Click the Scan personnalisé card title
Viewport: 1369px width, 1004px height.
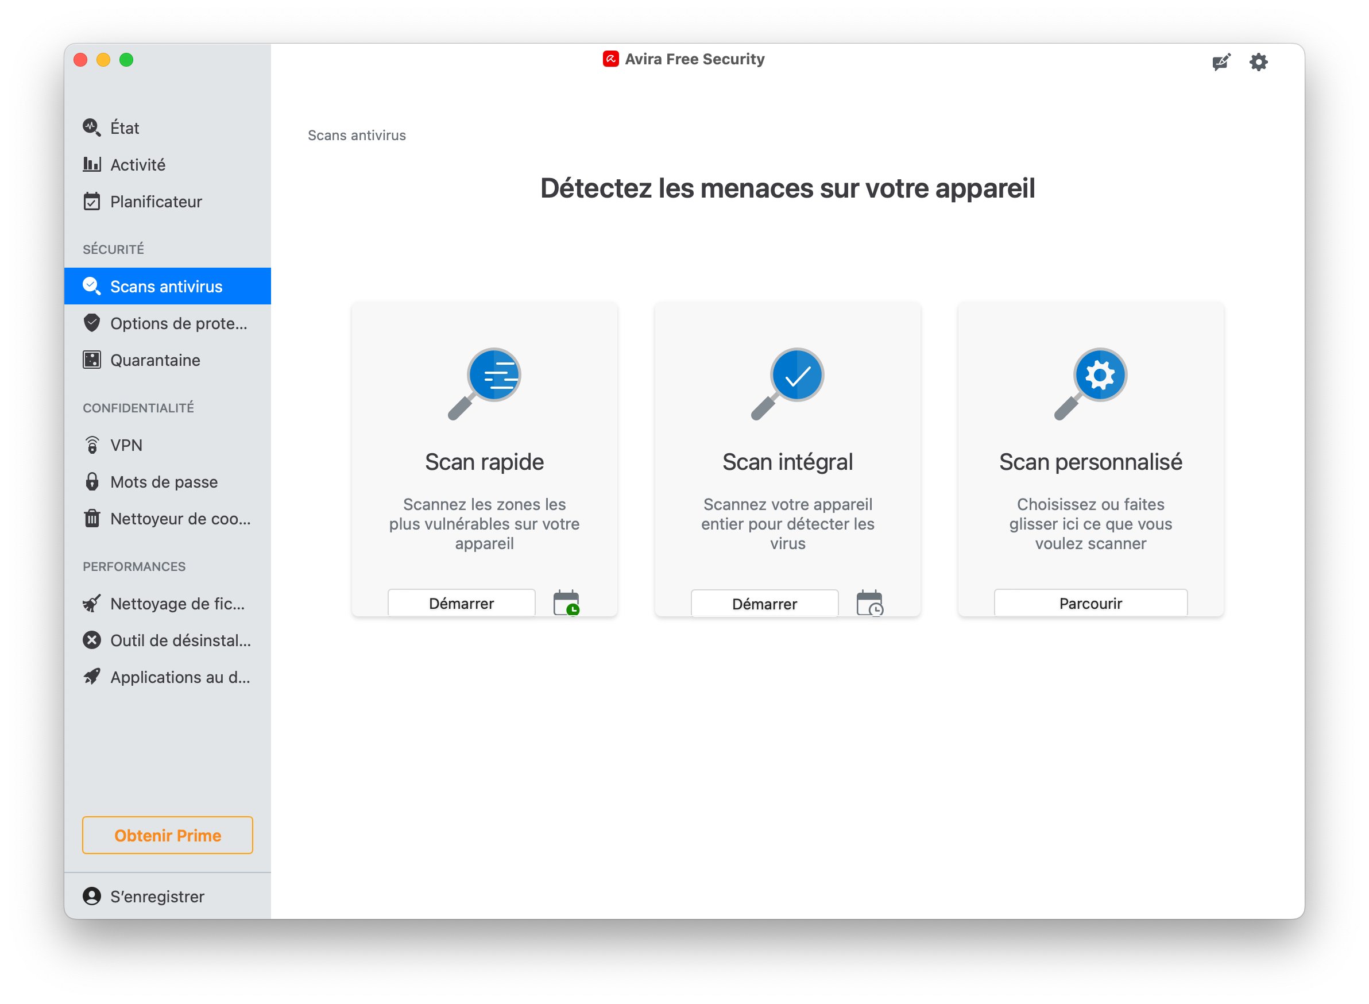[x=1090, y=462]
